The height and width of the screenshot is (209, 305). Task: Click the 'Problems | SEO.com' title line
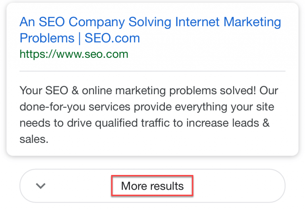(x=79, y=38)
